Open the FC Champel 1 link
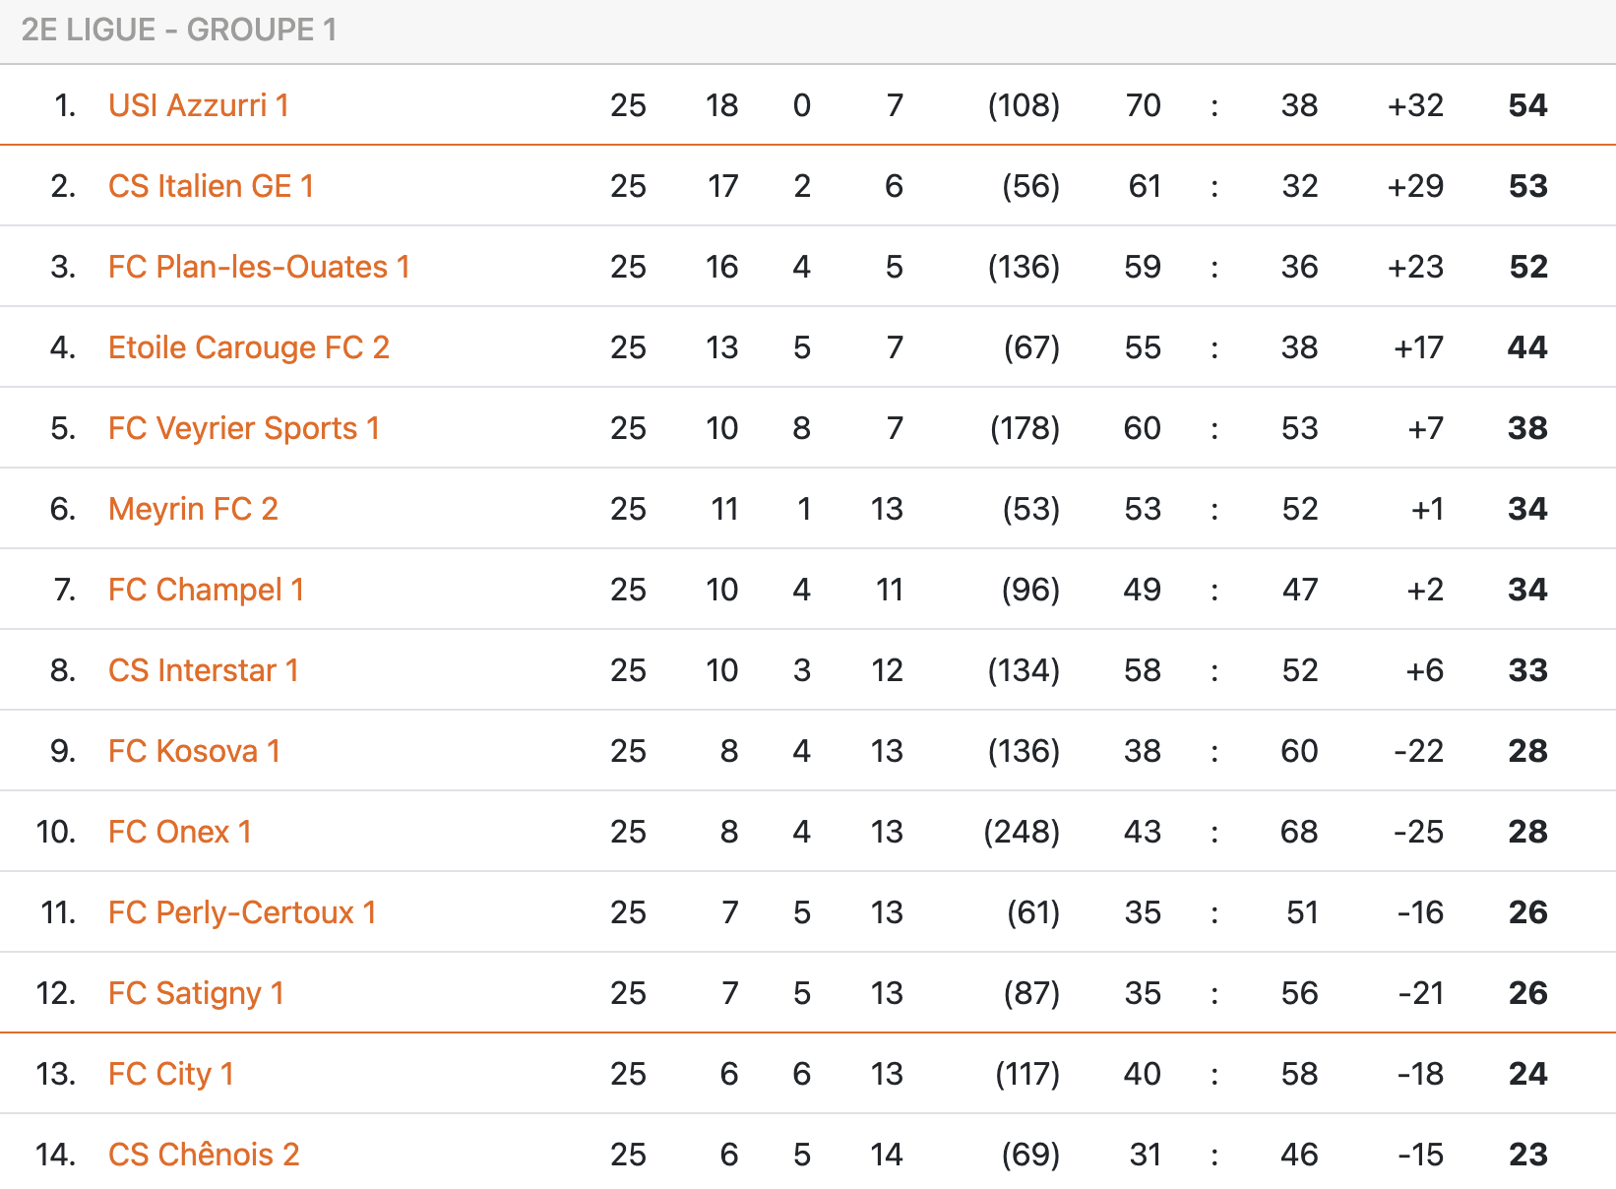 [x=206, y=590]
